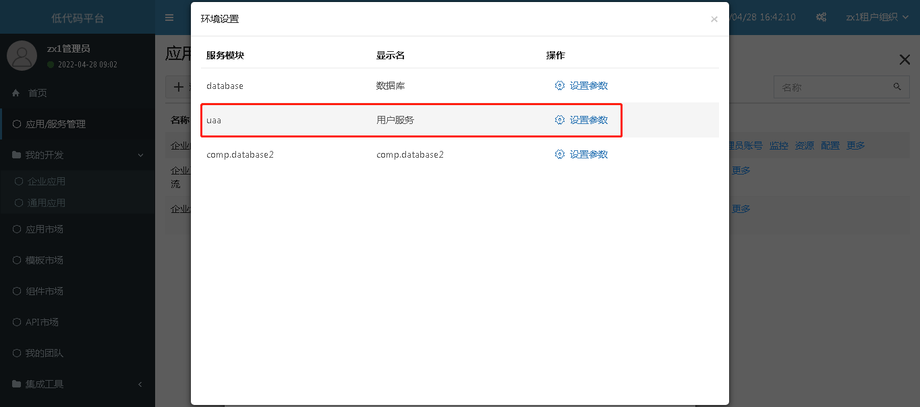
Task: Click the zx1管理员 user avatar
Action: click(x=22, y=55)
